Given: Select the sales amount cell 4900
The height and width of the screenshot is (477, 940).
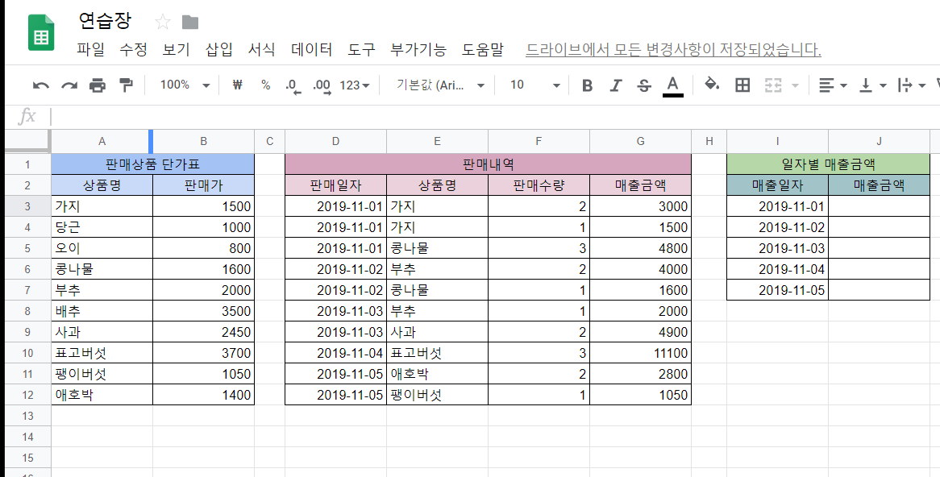Looking at the screenshot, I should coord(641,332).
